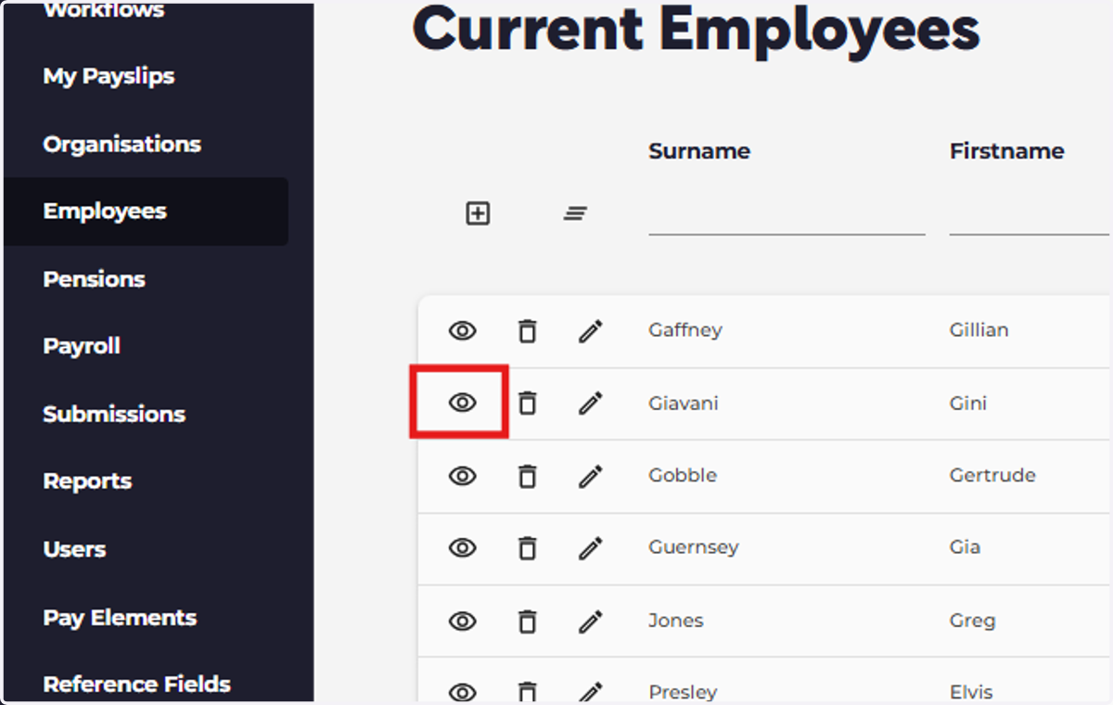Select firstname cell Gillian
This screenshot has width=1113, height=705.
click(979, 330)
